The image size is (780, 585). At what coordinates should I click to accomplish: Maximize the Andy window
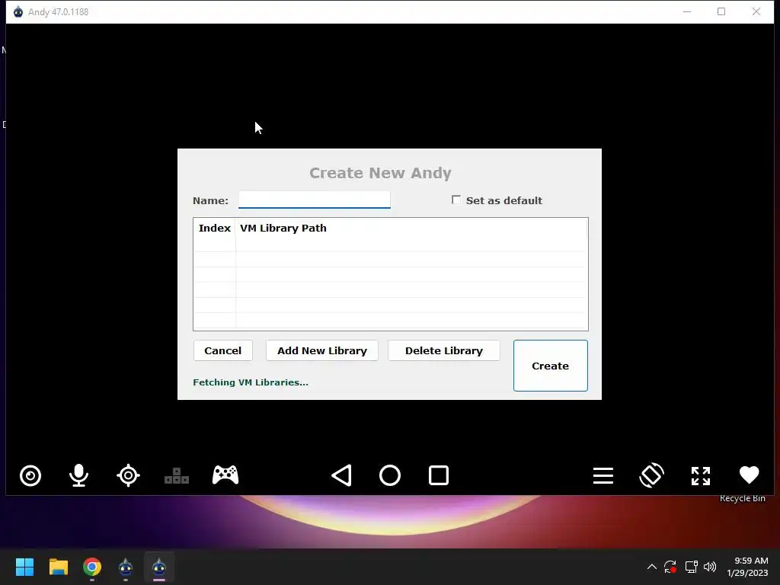click(721, 11)
